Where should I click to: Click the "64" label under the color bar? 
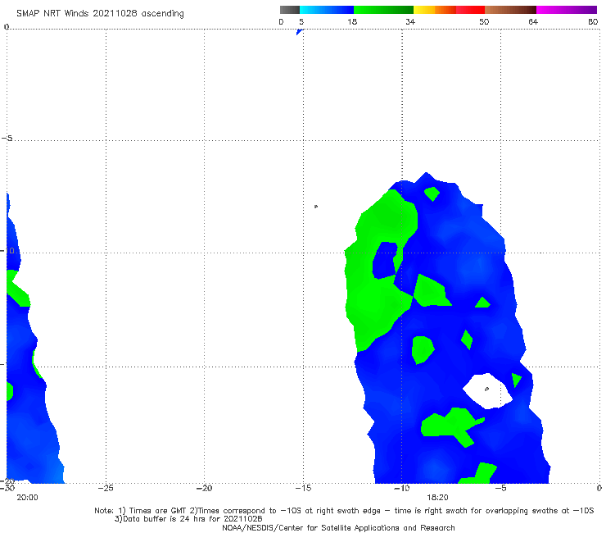[x=533, y=21]
